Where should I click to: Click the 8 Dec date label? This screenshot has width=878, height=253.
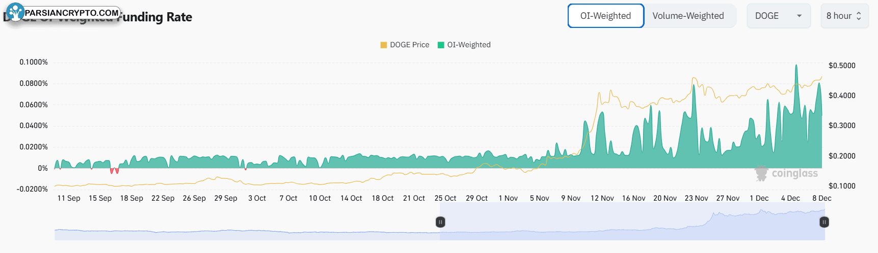pos(821,198)
